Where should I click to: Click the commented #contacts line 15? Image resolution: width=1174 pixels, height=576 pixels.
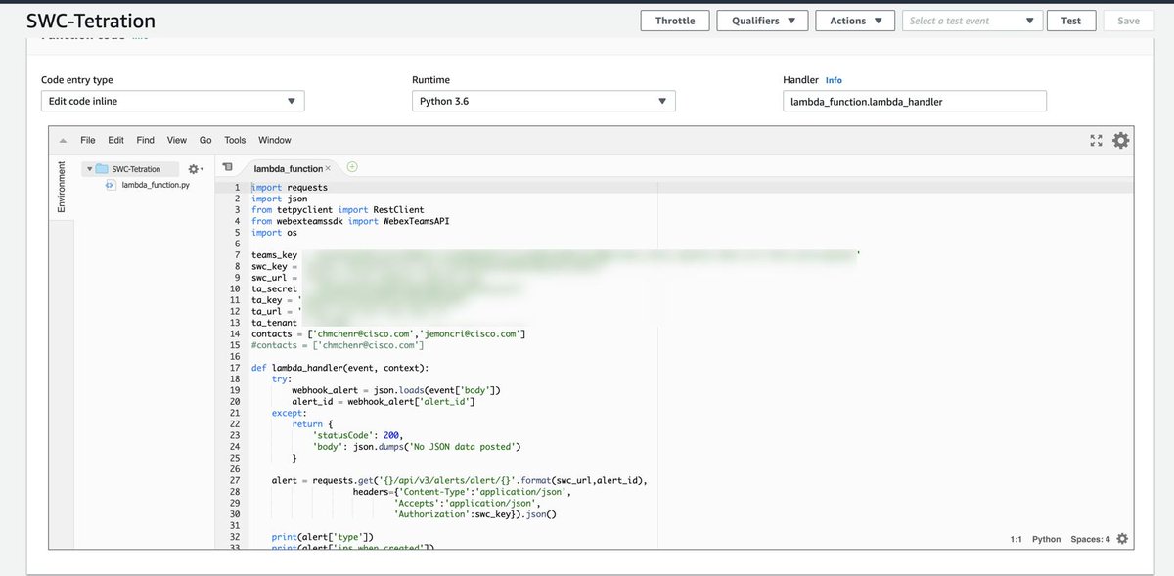338,345
